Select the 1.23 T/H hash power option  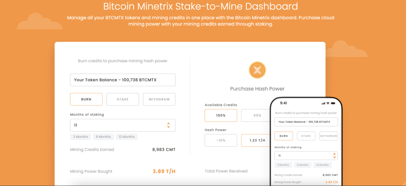(255, 140)
